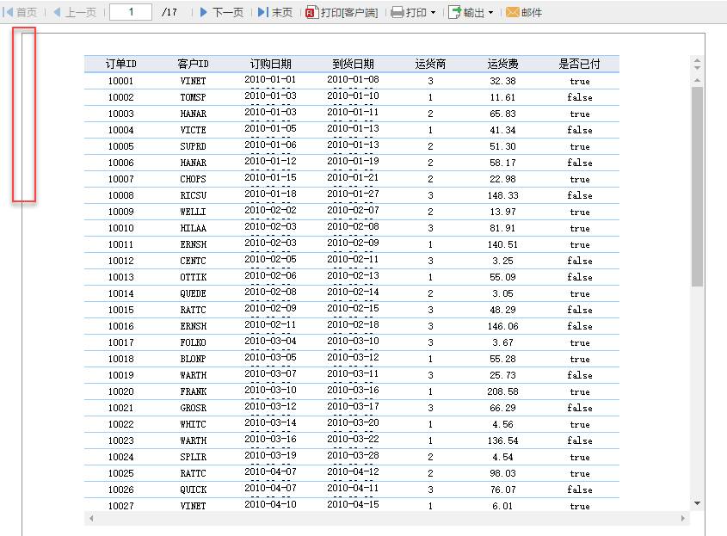Select order date 2010-02-02
This screenshot has height=536, width=727.
click(270, 210)
